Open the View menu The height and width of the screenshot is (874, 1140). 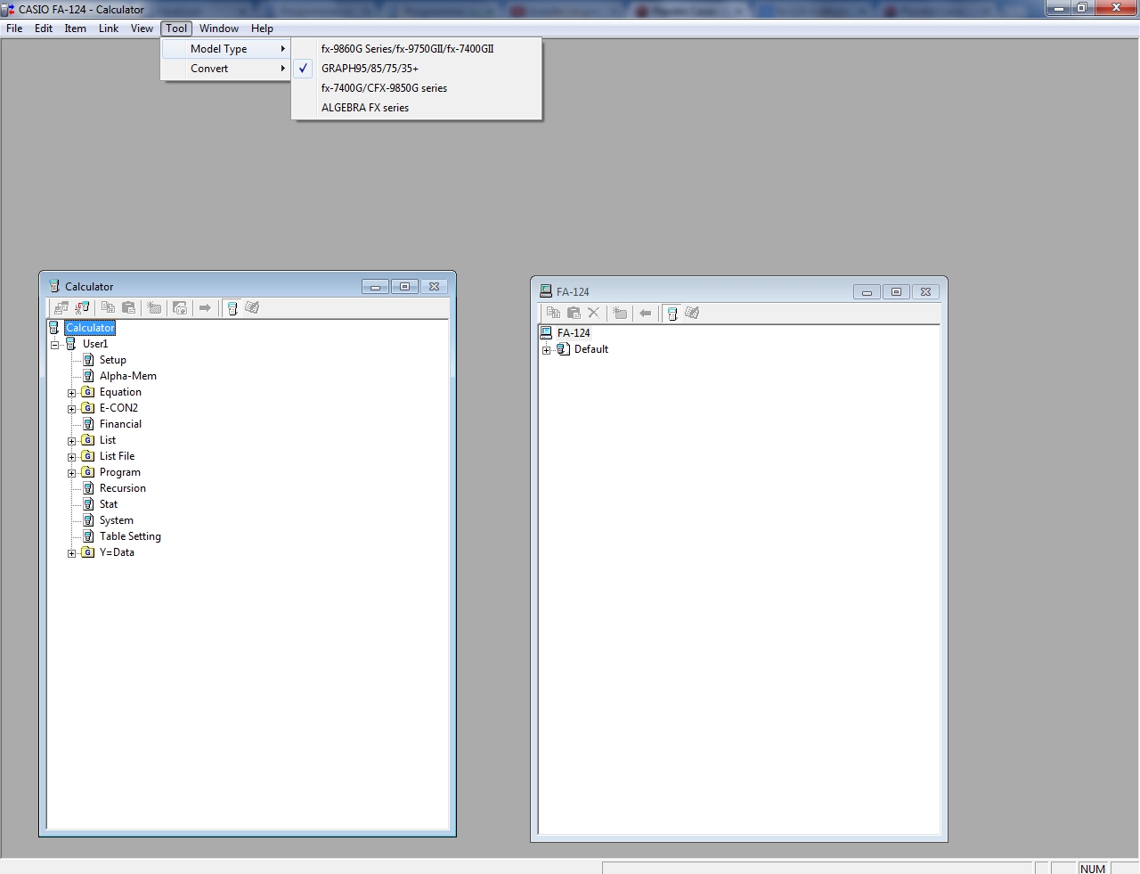tap(142, 29)
